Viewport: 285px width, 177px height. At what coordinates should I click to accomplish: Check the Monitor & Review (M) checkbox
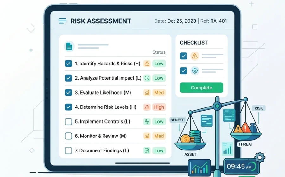tap(68, 136)
